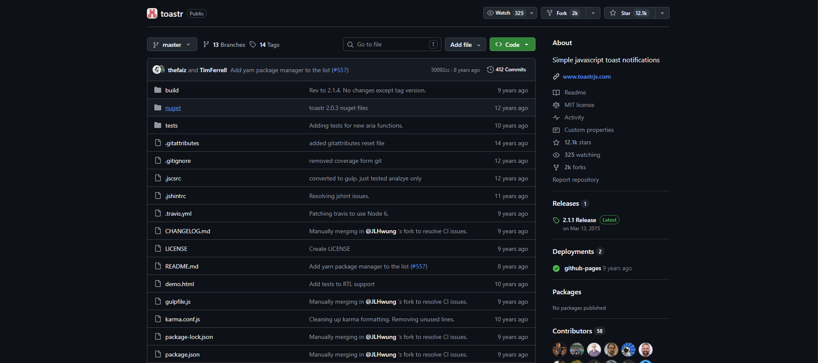Open the .travis.yml file
Viewport: 818px width, 363px height.
tap(178, 214)
